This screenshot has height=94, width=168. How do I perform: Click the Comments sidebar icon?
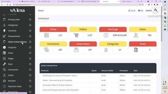coord(4,70)
